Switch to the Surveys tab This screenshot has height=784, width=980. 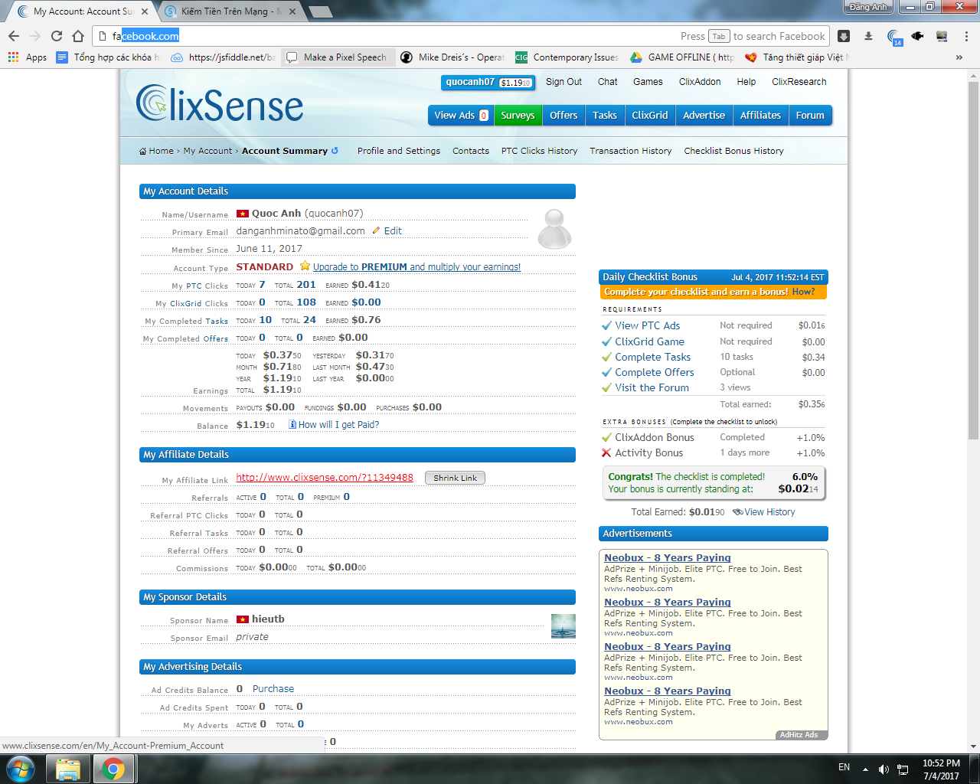pos(518,116)
